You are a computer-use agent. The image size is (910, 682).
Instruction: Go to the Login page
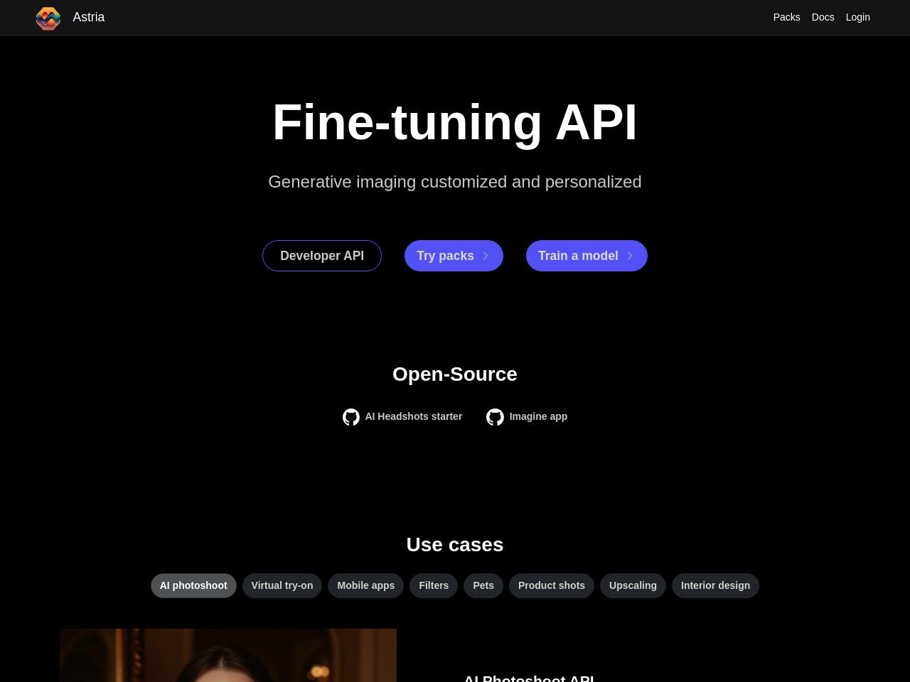point(857,17)
